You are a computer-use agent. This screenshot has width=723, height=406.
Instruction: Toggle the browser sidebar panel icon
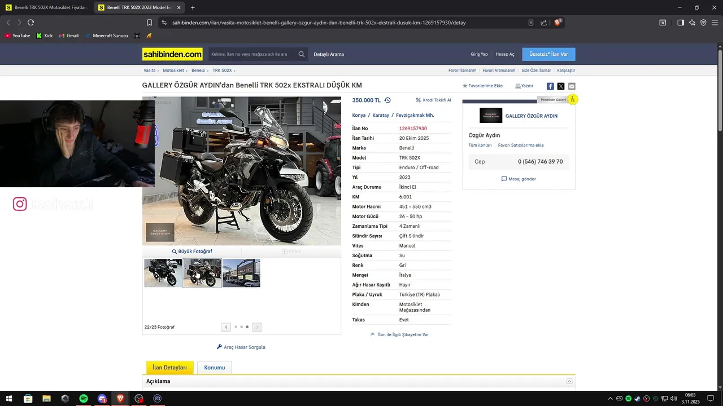[x=681, y=23]
